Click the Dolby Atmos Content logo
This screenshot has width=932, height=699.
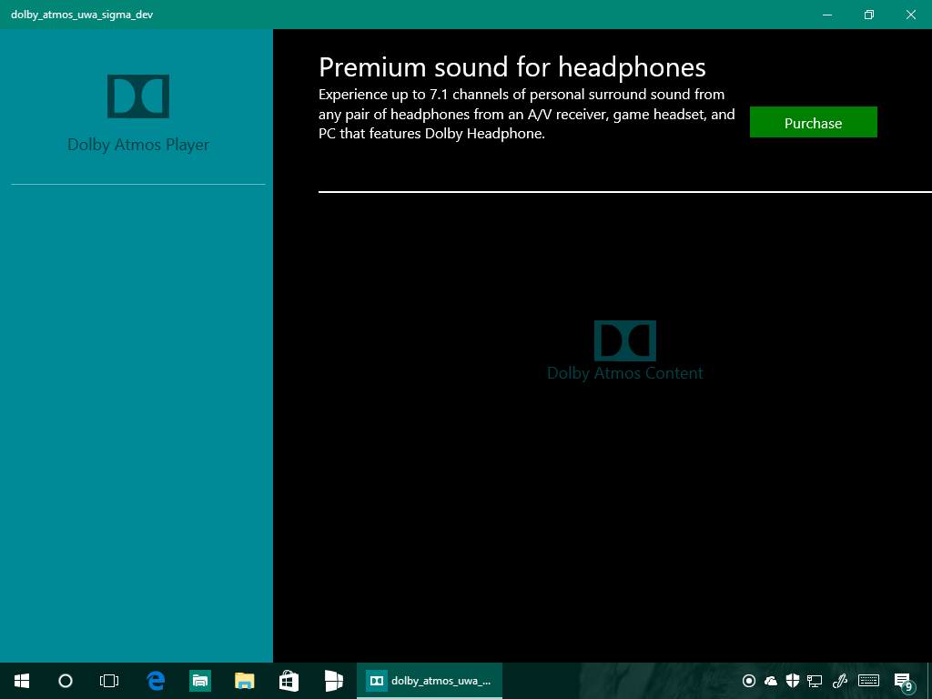pyautogui.click(x=625, y=340)
